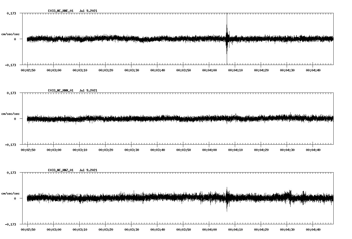Click the C033_NC_HNZ_01 channel label
This screenshot has width=352, height=239.
click(x=60, y=170)
